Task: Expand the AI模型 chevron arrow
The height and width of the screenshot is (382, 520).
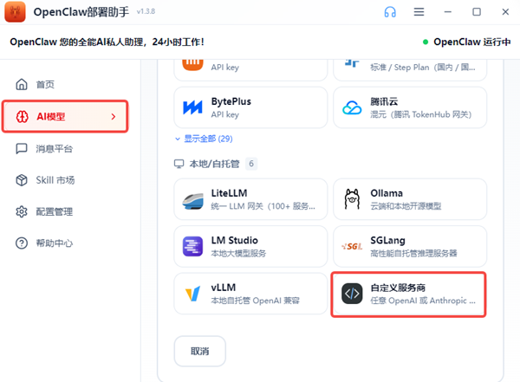Action: (114, 117)
